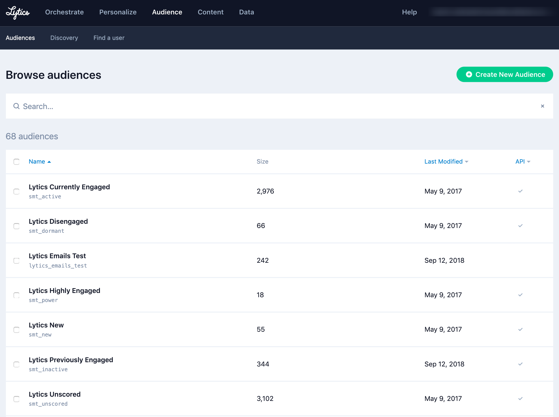Click the plus icon in Create New Audience
Screen dimensions: 559x417
pos(469,75)
